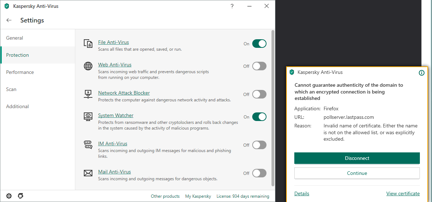Viewport: 432px width, 202px height.
Task: Open the Web Anti-Virus link
Action: (x=115, y=65)
